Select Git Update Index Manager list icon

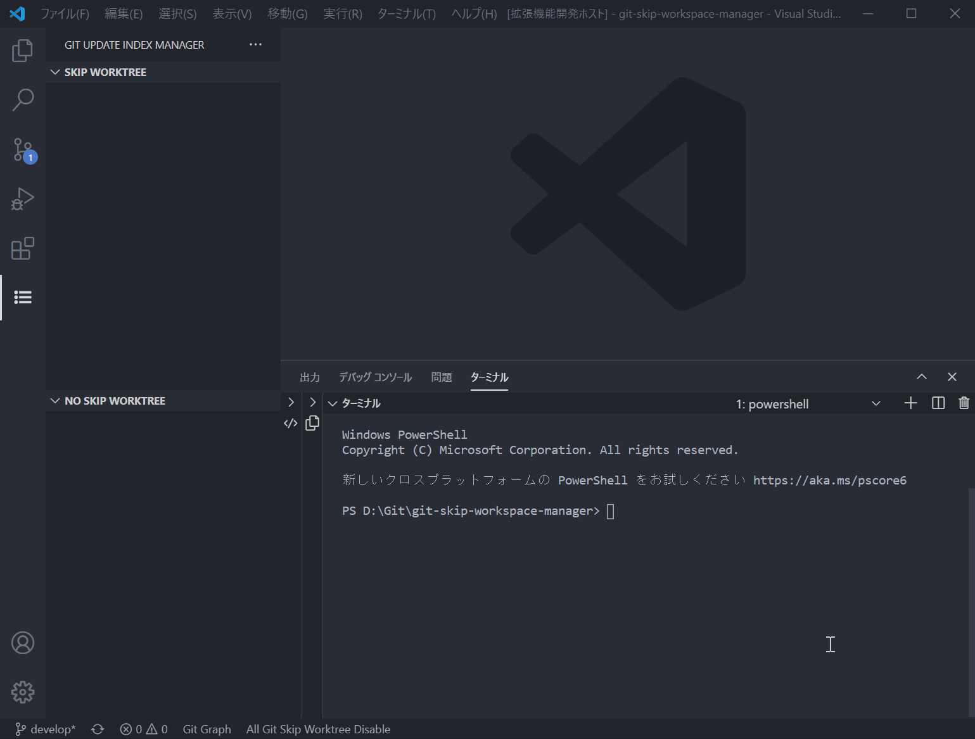point(23,297)
